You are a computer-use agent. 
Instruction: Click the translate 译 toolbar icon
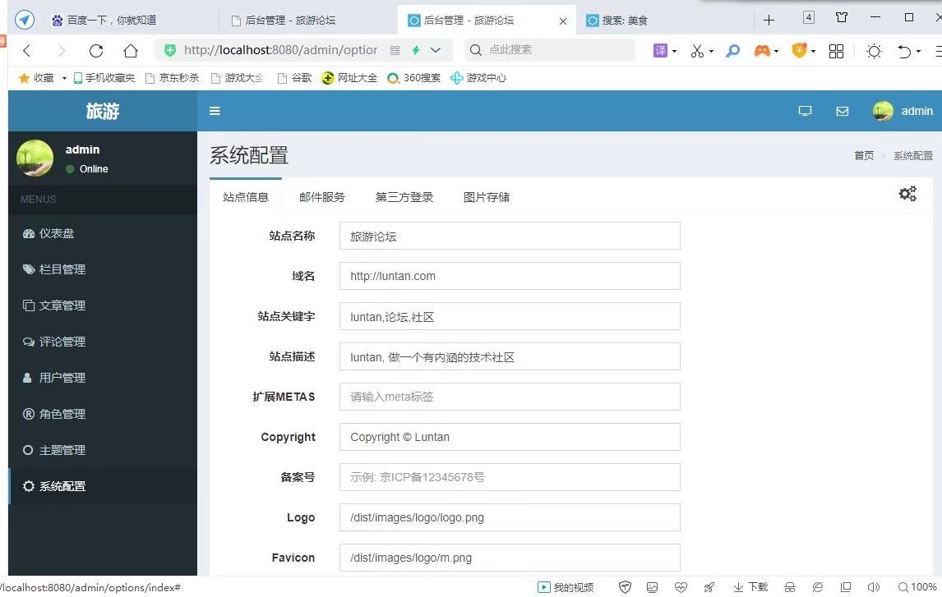click(x=660, y=50)
